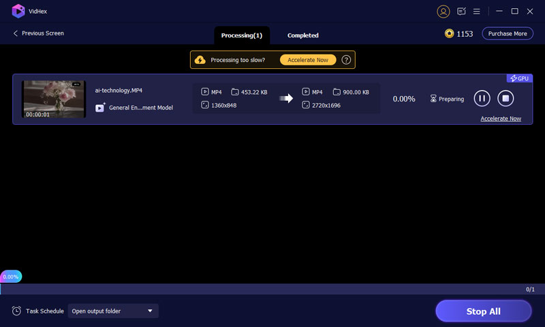This screenshot has width=545, height=327.
Task: Click the gold coin credits icon
Action: (x=449, y=33)
